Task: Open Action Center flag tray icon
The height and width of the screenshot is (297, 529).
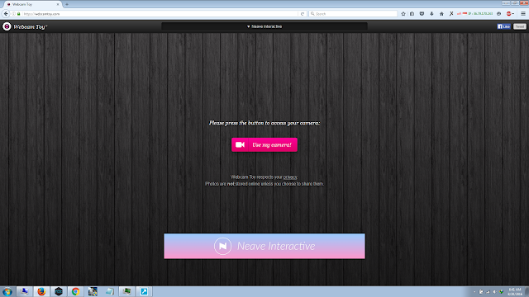Action: 481,292
